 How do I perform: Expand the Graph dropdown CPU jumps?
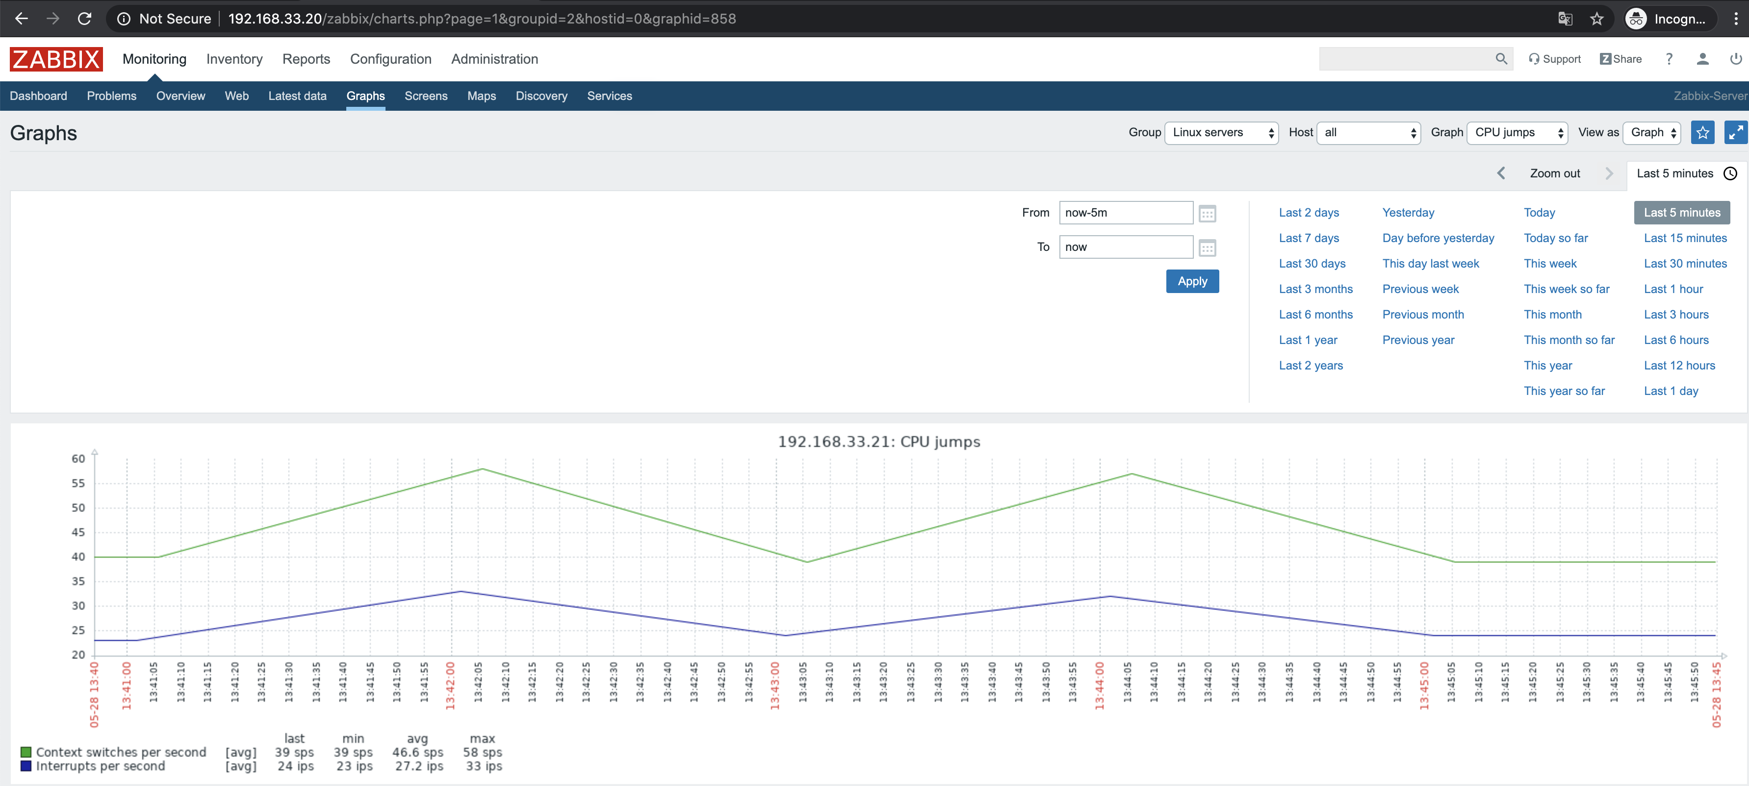(x=1516, y=133)
